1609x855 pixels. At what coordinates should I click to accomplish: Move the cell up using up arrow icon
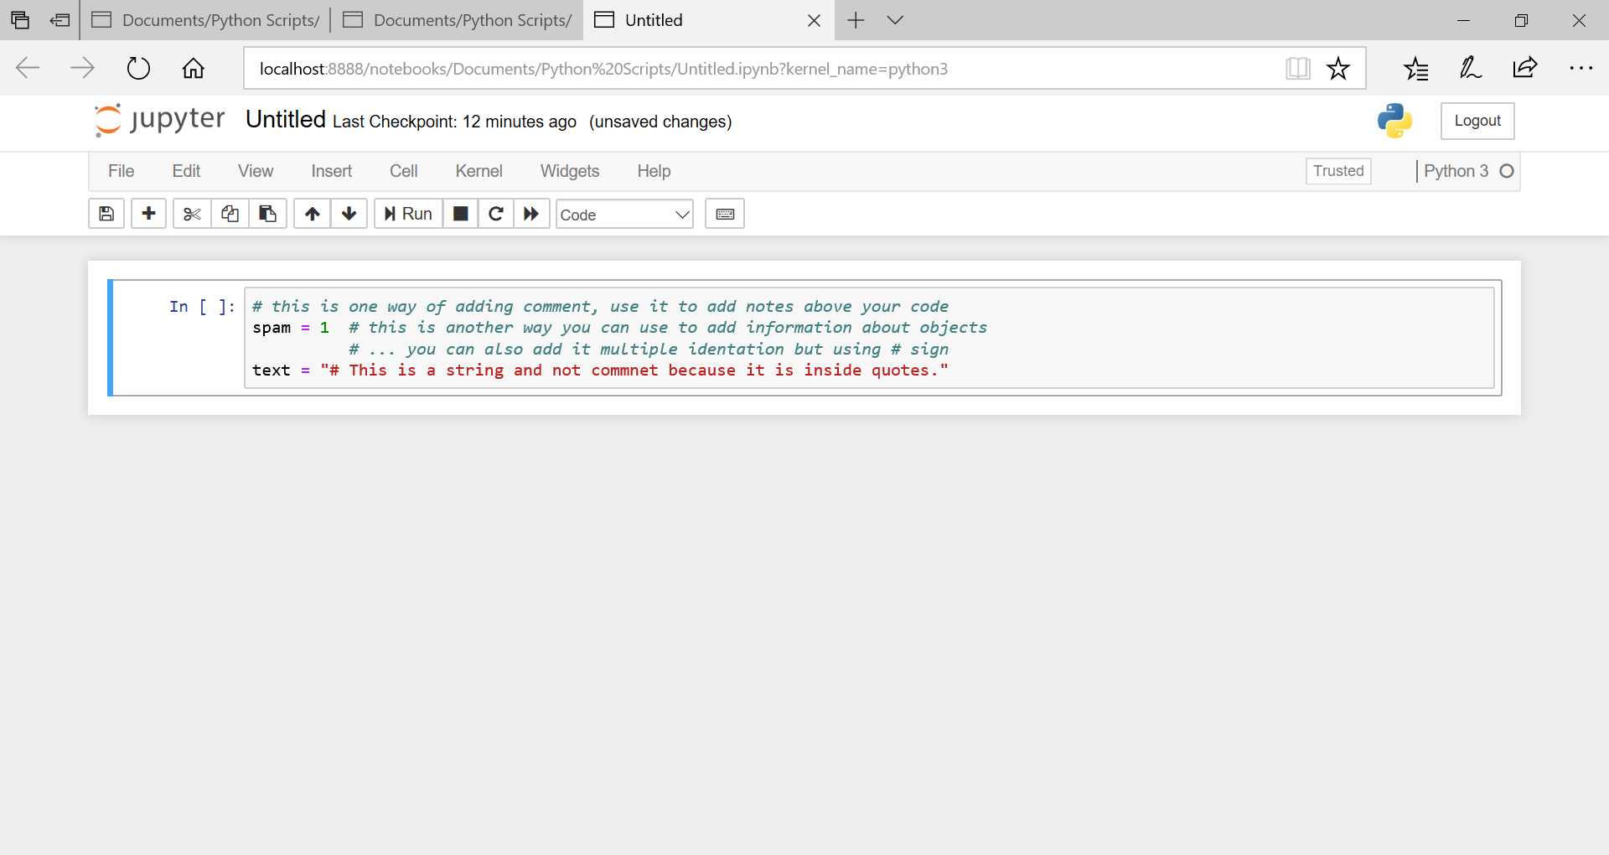pos(311,214)
